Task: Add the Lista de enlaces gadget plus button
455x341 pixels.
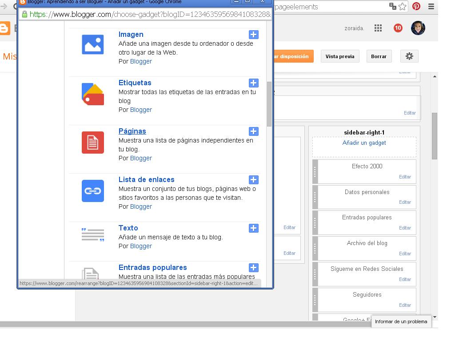Action: tap(254, 180)
